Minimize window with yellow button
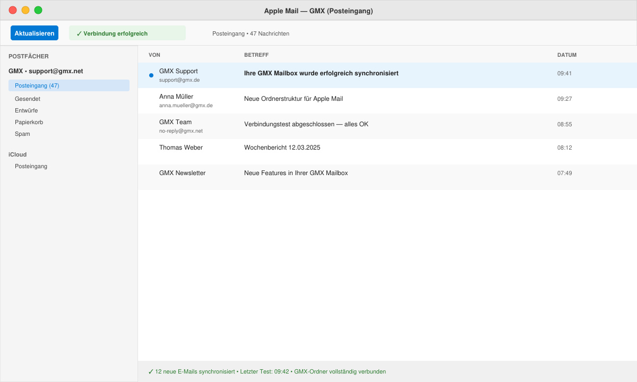 tap(25, 10)
